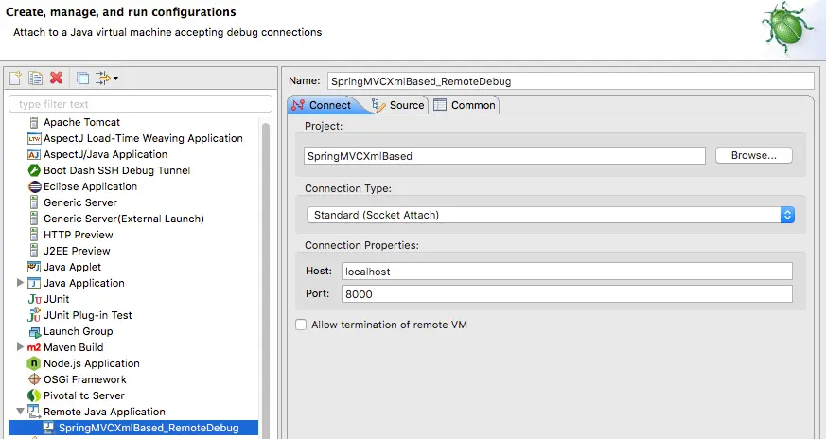Screen dimensions: 826x439
Task: Expand the Maven Build tree node
Action: click(x=20, y=347)
